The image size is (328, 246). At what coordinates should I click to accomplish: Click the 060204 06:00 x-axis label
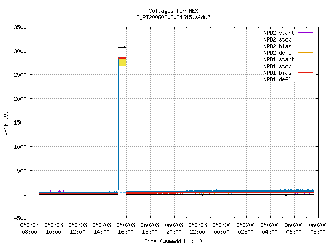coord(294,229)
